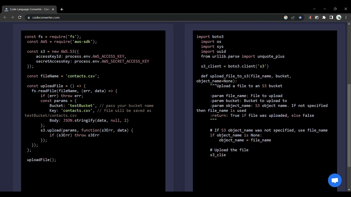Viewport: 351px width, 197px height.
Task: Click the 'Bucket: 'testBucket'' line
Action: [x=101, y=106]
